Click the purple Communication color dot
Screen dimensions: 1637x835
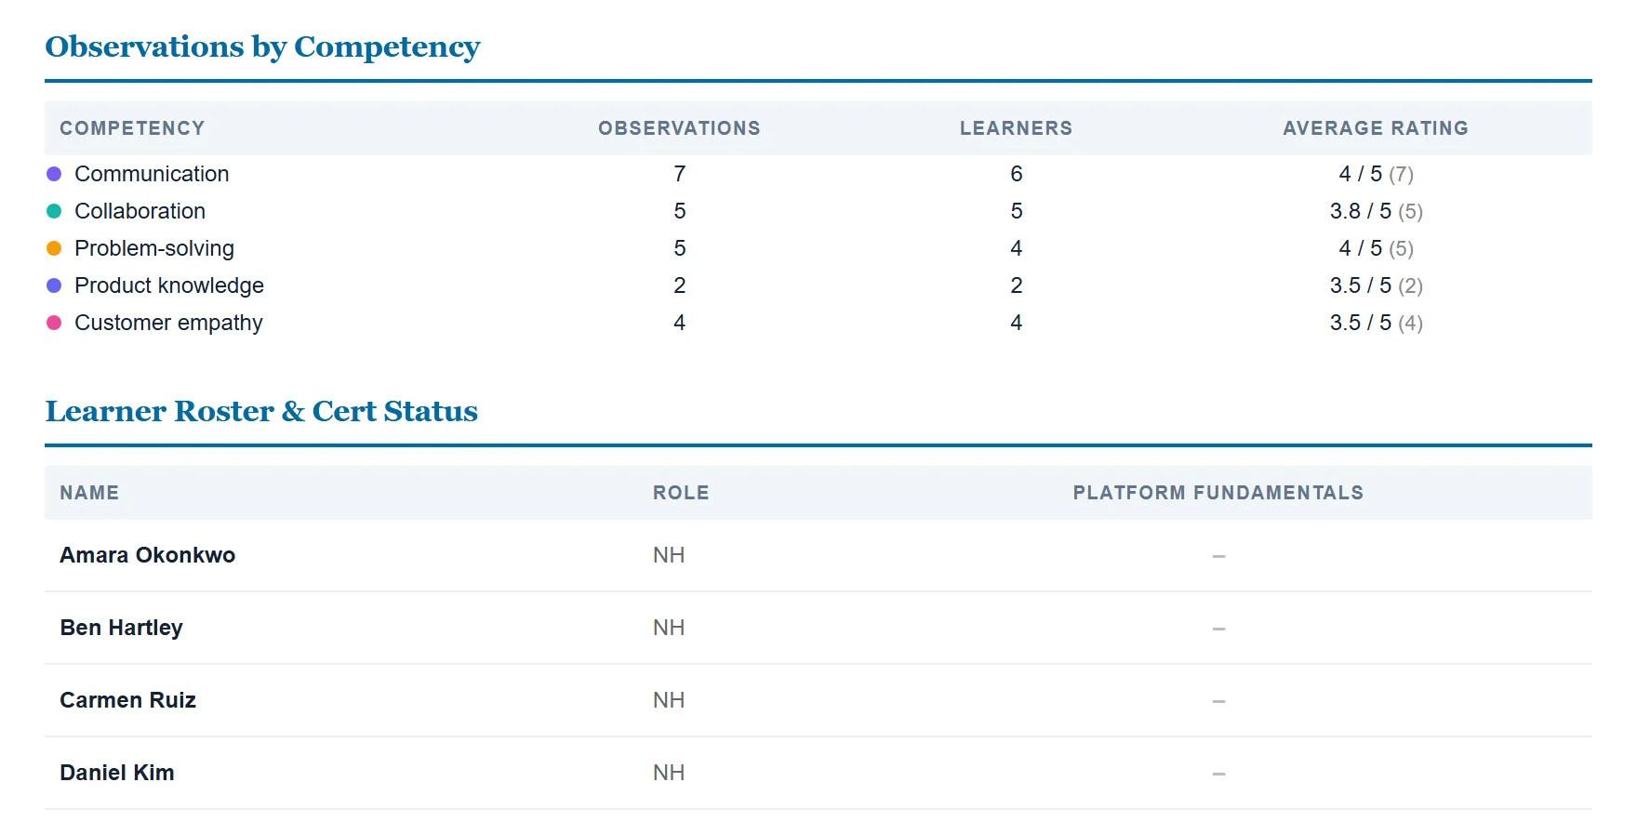point(54,174)
